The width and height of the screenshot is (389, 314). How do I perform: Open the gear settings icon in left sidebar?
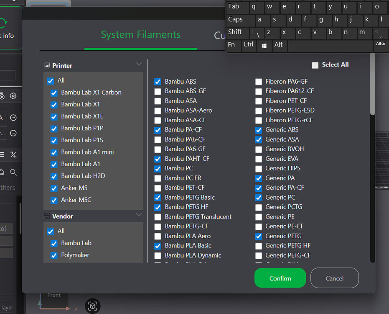[x=13, y=96]
